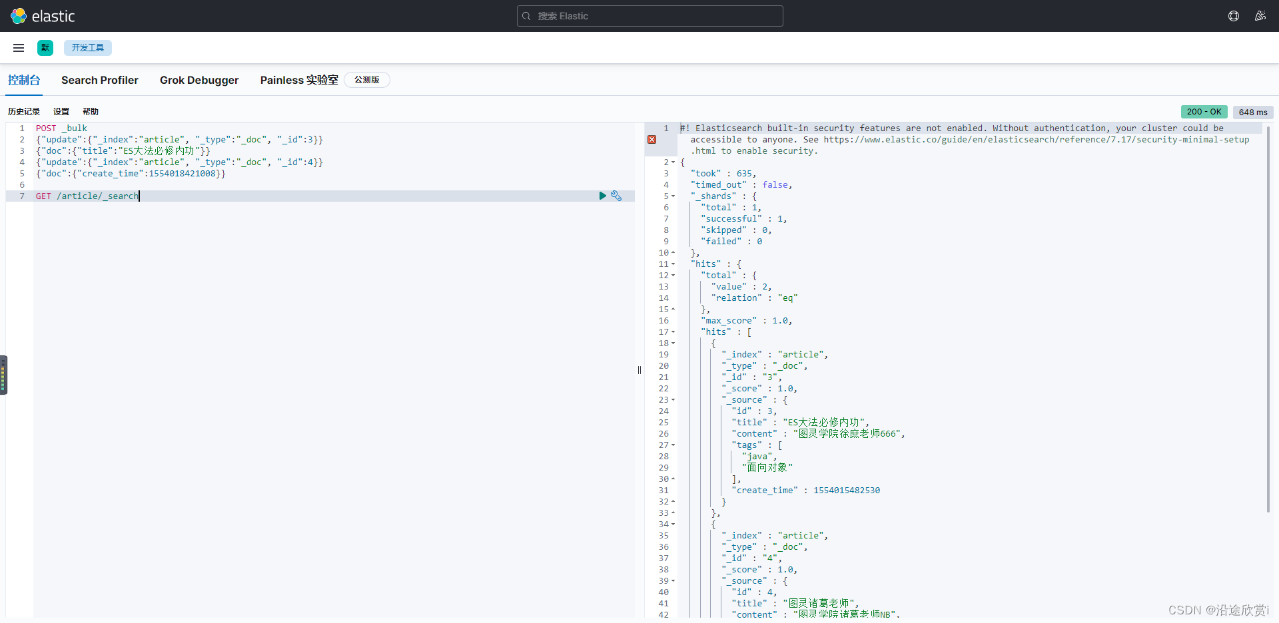
Task: Open the 开发工具 breadcrumb
Action: pyautogui.click(x=88, y=48)
